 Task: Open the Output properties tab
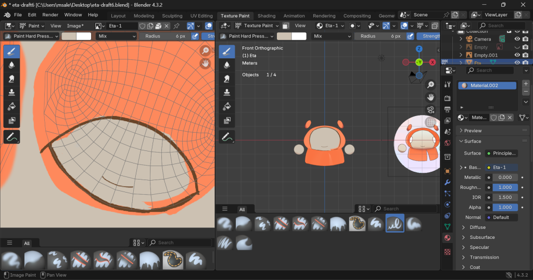pyautogui.click(x=447, y=109)
